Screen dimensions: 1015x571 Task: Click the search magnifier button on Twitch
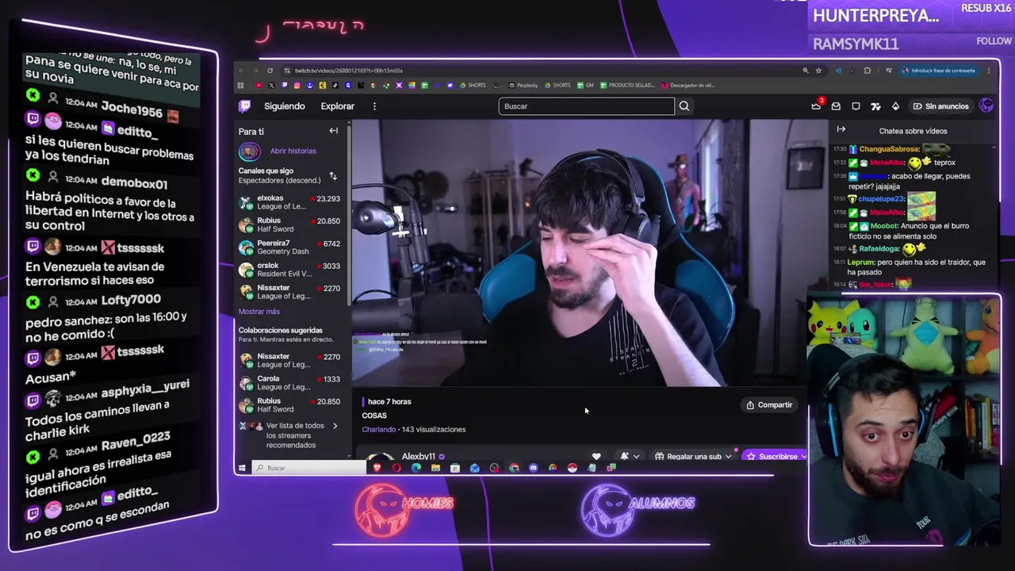[684, 106]
